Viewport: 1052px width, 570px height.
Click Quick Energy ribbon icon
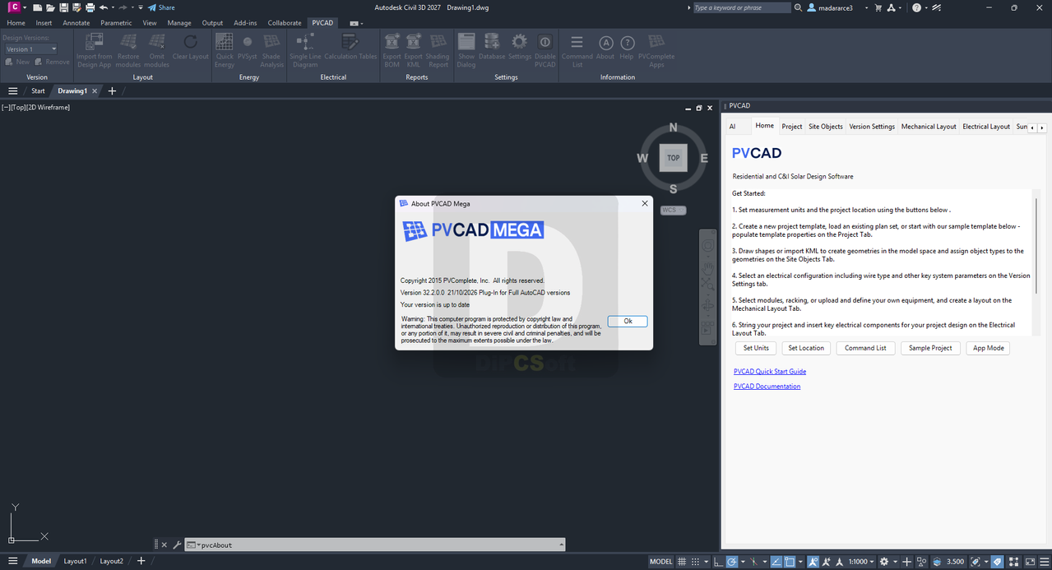(225, 50)
